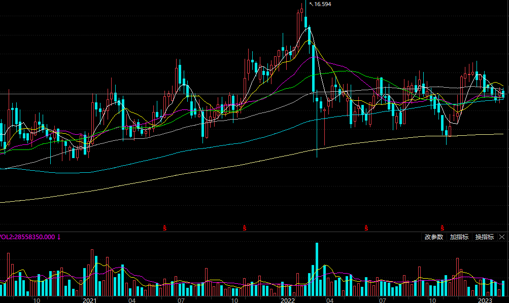Click the red down arrow beside VOL2
Viewport: 509px width, 303px height.
coord(59,237)
